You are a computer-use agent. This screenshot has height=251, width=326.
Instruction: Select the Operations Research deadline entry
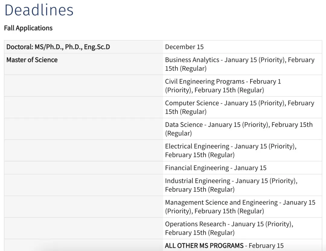point(229,228)
